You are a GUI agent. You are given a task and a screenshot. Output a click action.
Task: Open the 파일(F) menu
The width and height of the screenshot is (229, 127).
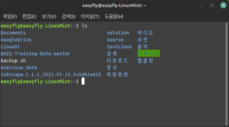click(x=10, y=16)
